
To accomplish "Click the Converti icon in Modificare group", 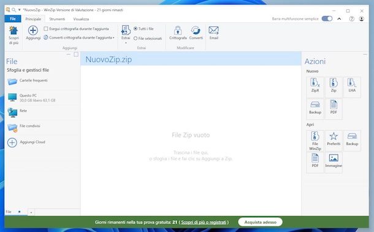I will tap(196, 31).
